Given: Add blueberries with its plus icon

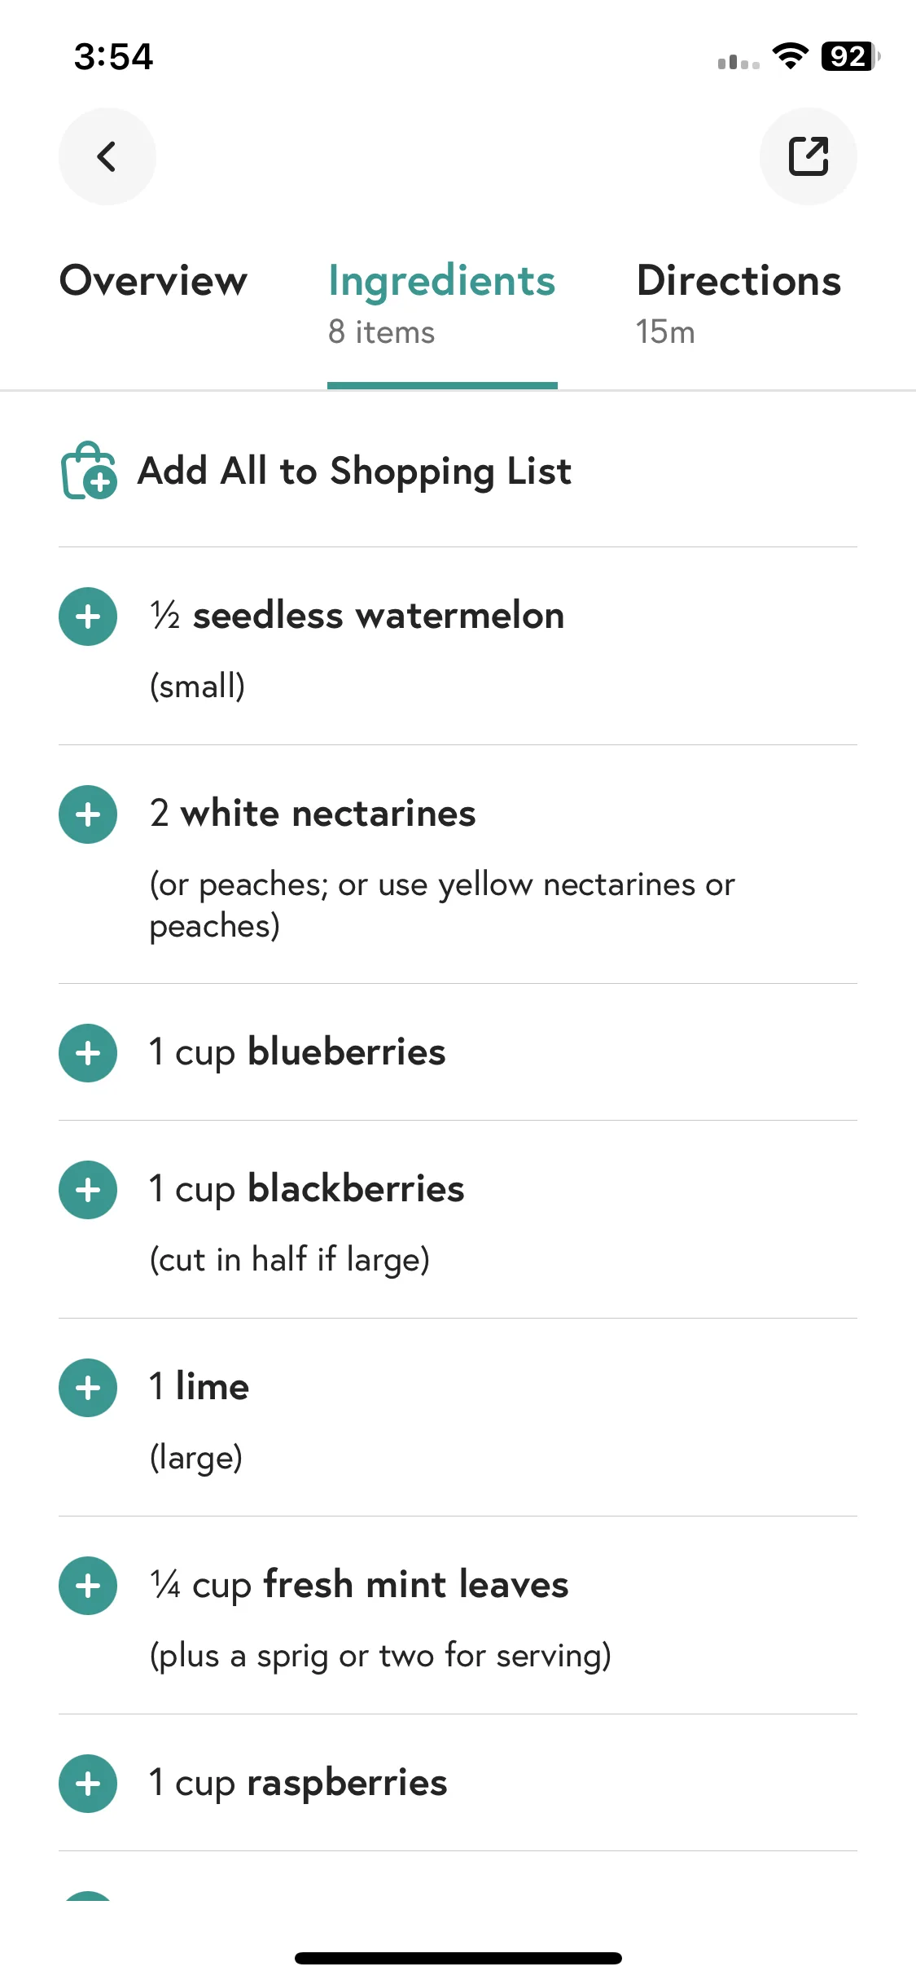Looking at the screenshot, I should click(x=88, y=1053).
